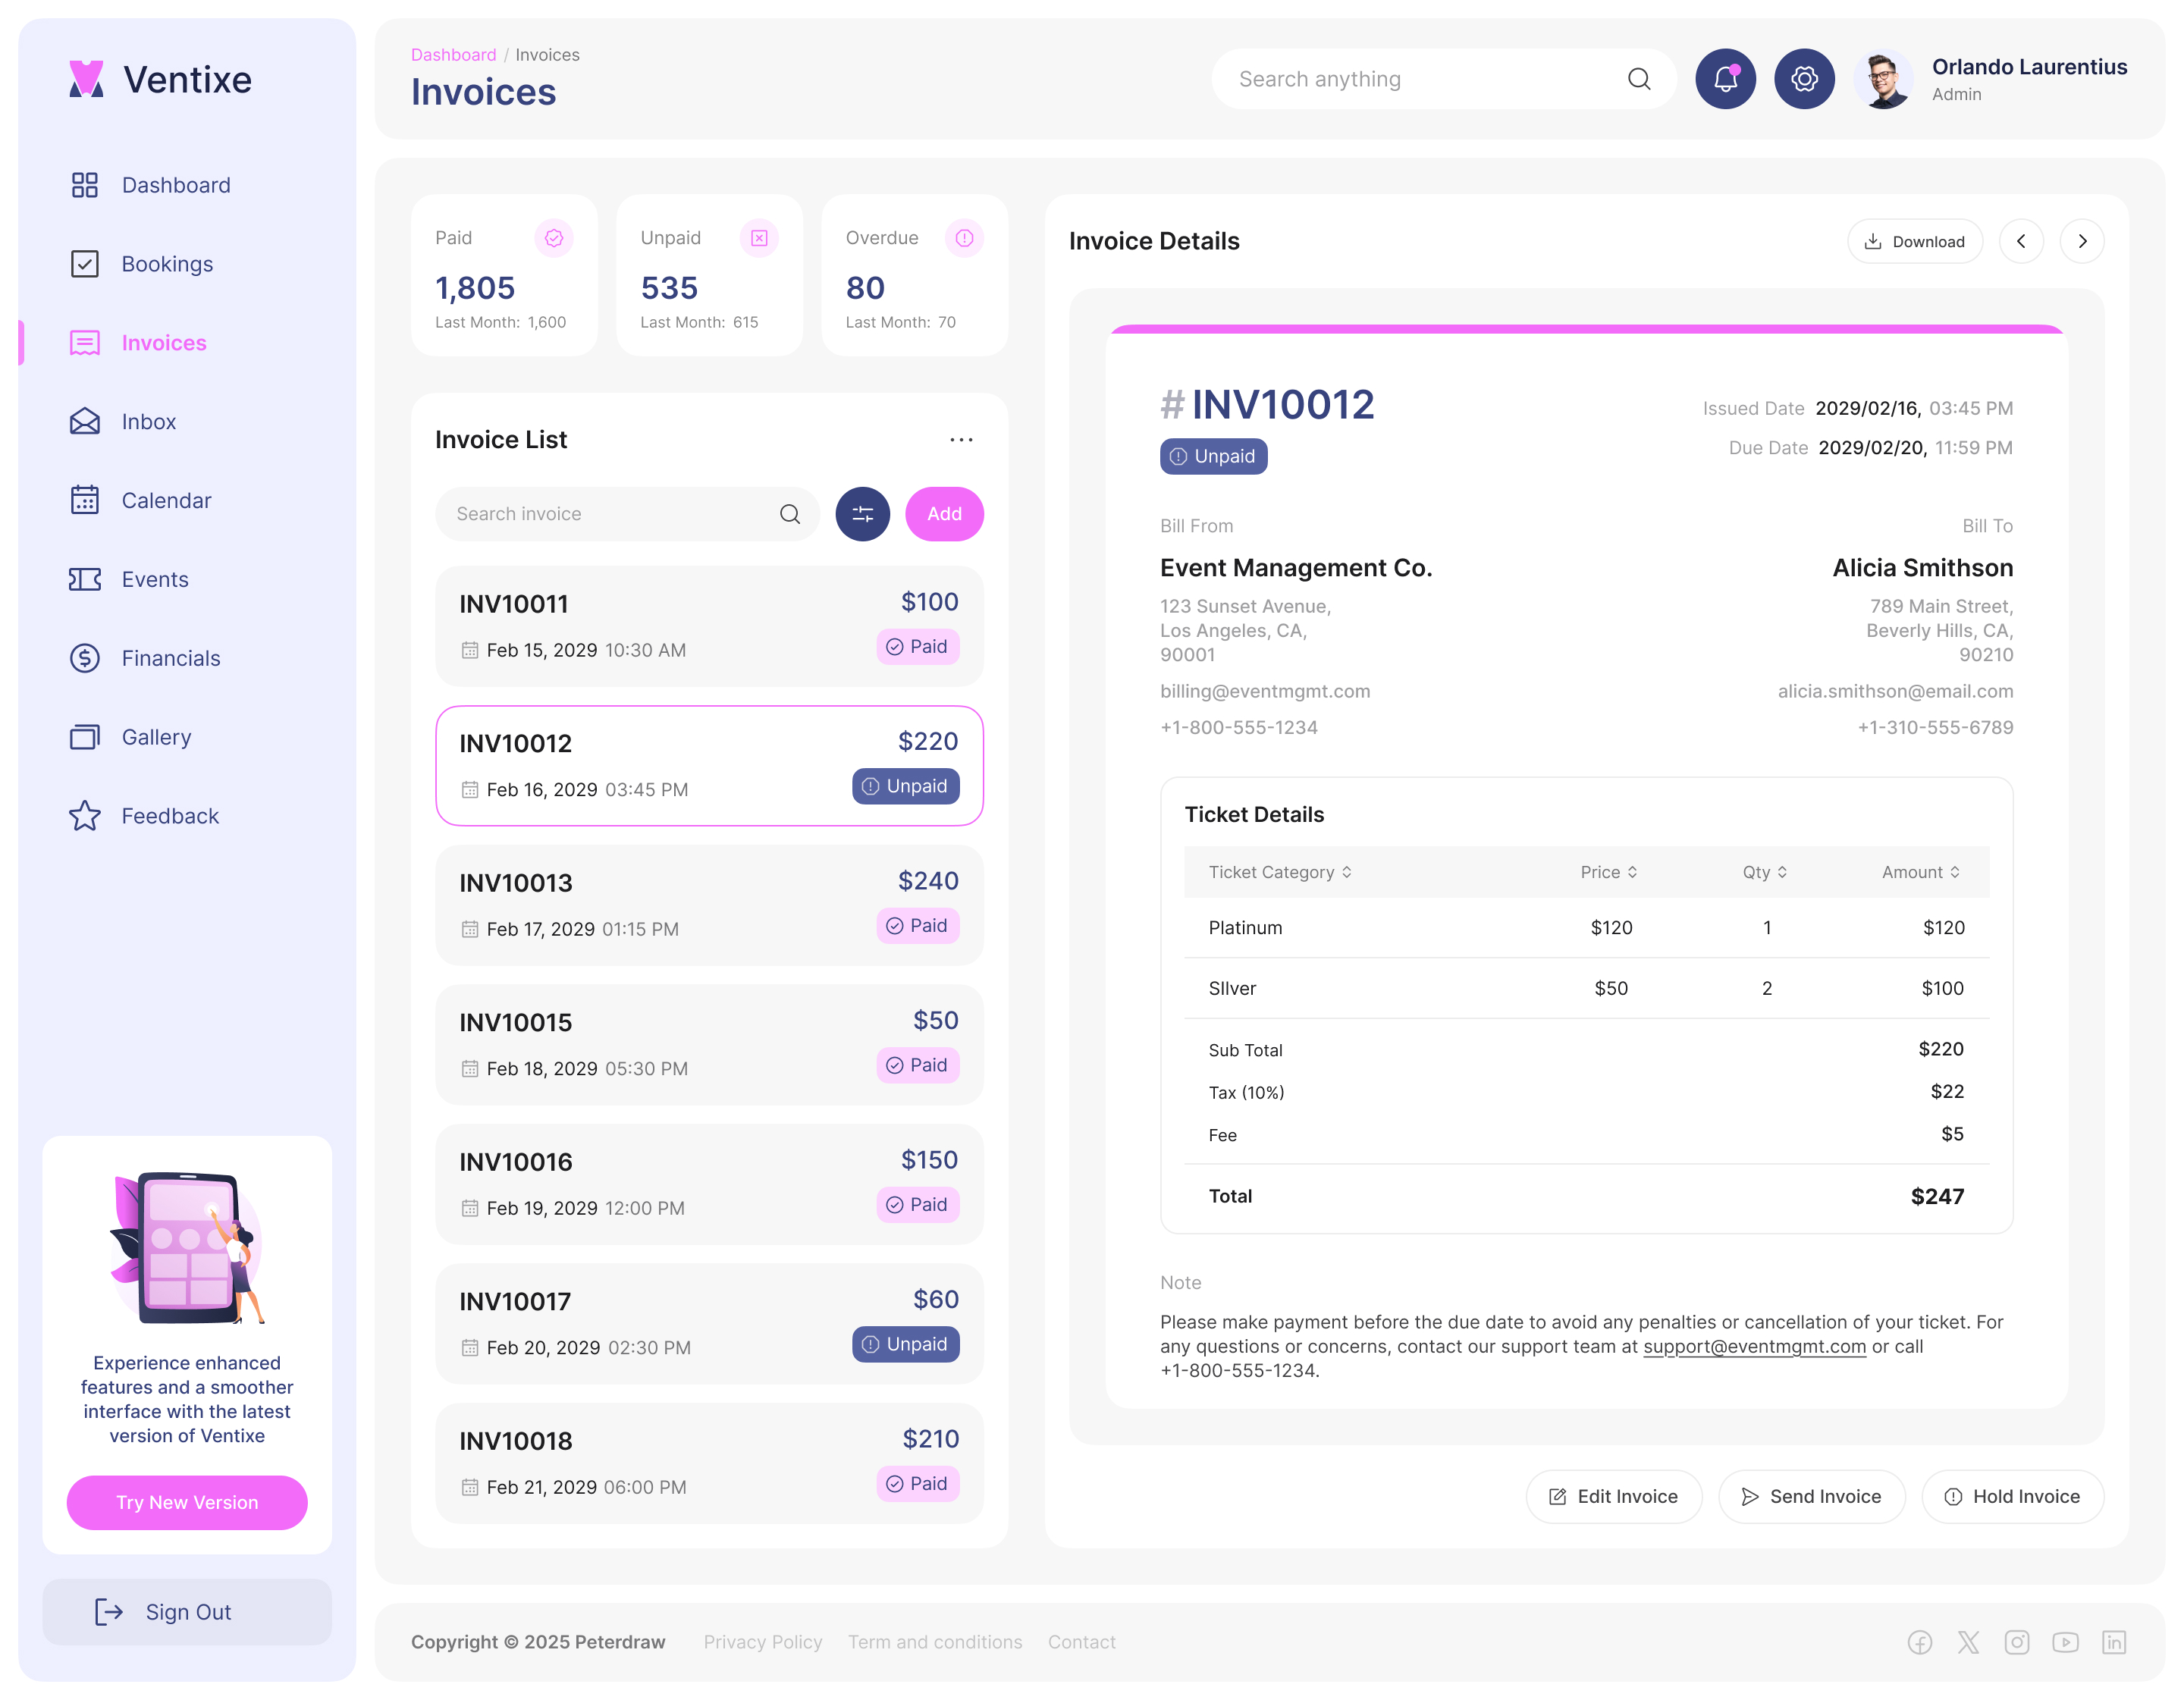
Task: Open the Calendar icon in sidebar
Action: (x=85, y=500)
